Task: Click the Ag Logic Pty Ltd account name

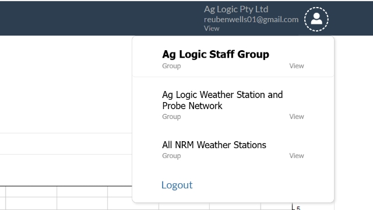Action: [x=236, y=9]
